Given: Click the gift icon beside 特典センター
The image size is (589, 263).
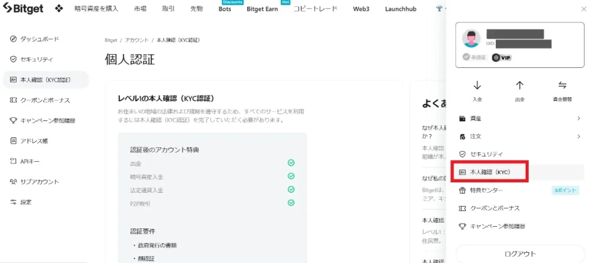Looking at the screenshot, I should pyautogui.click(x=462, y=190).
